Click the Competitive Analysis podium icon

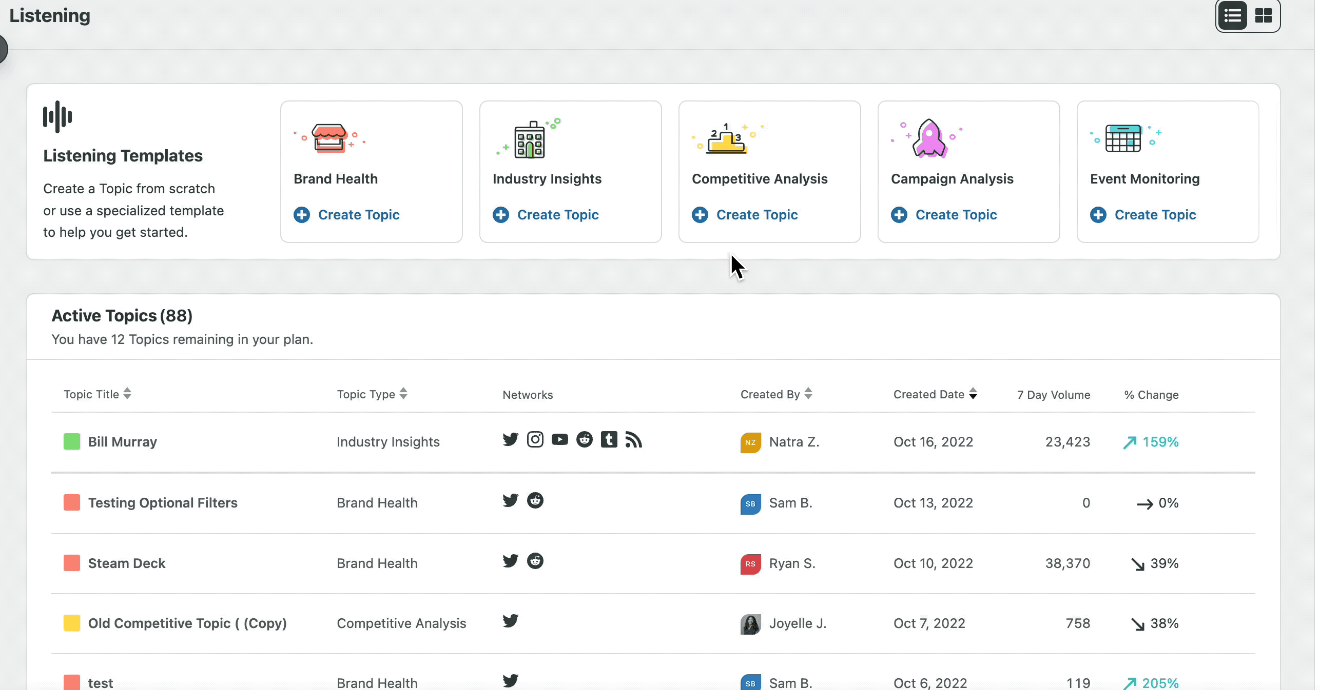pos(727,139)
